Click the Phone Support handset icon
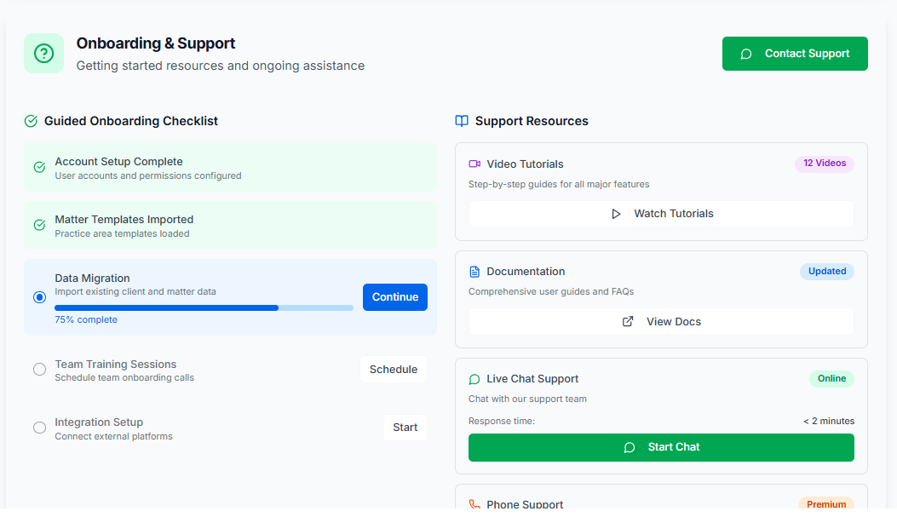The image size is (897, 517). point(474,504)
